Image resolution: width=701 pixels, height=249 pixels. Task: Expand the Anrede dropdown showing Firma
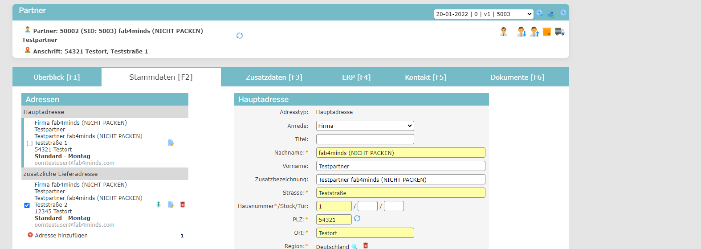(365, 126)
